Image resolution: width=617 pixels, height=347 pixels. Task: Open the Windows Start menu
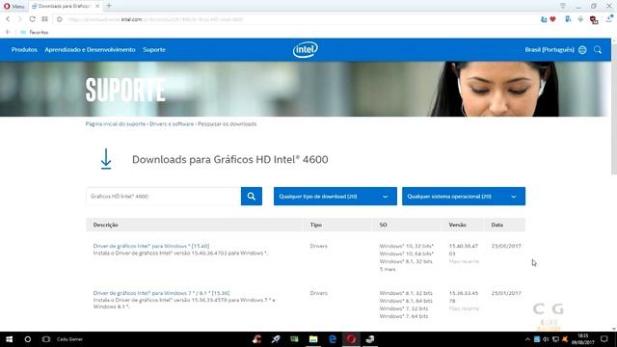[x=9, y=339]
